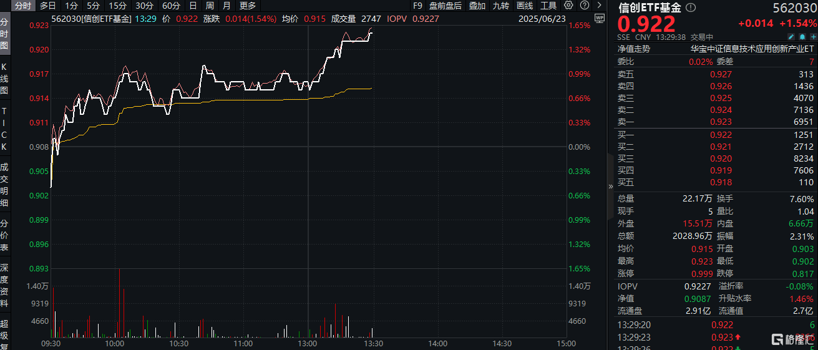Image resolution: width=818 pixels, height=350 pixels.
Task: Click the WP monitor icon
Action: click(600, 19)
